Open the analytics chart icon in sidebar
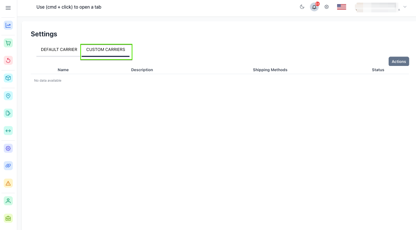 click(x=8, y=25)
